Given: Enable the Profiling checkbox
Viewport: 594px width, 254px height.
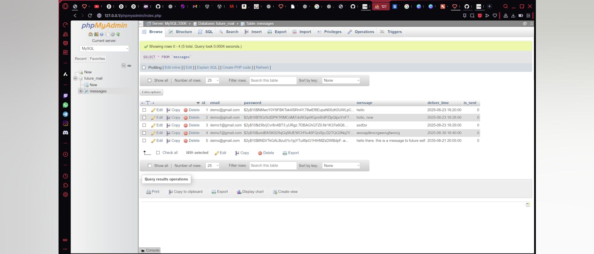Looking at the screenshot, I should [x=144, y=67].
